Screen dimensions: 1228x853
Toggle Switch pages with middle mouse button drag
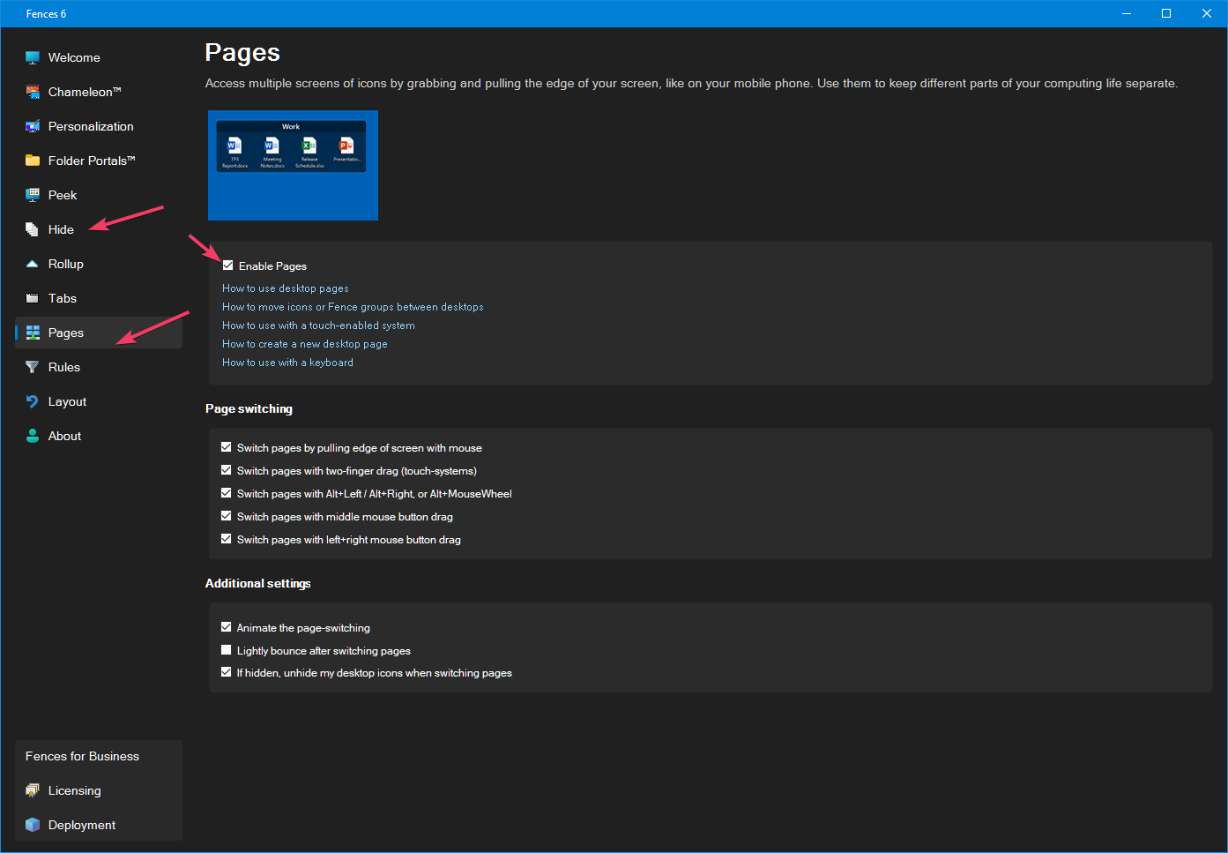click(x=227, y=516)
